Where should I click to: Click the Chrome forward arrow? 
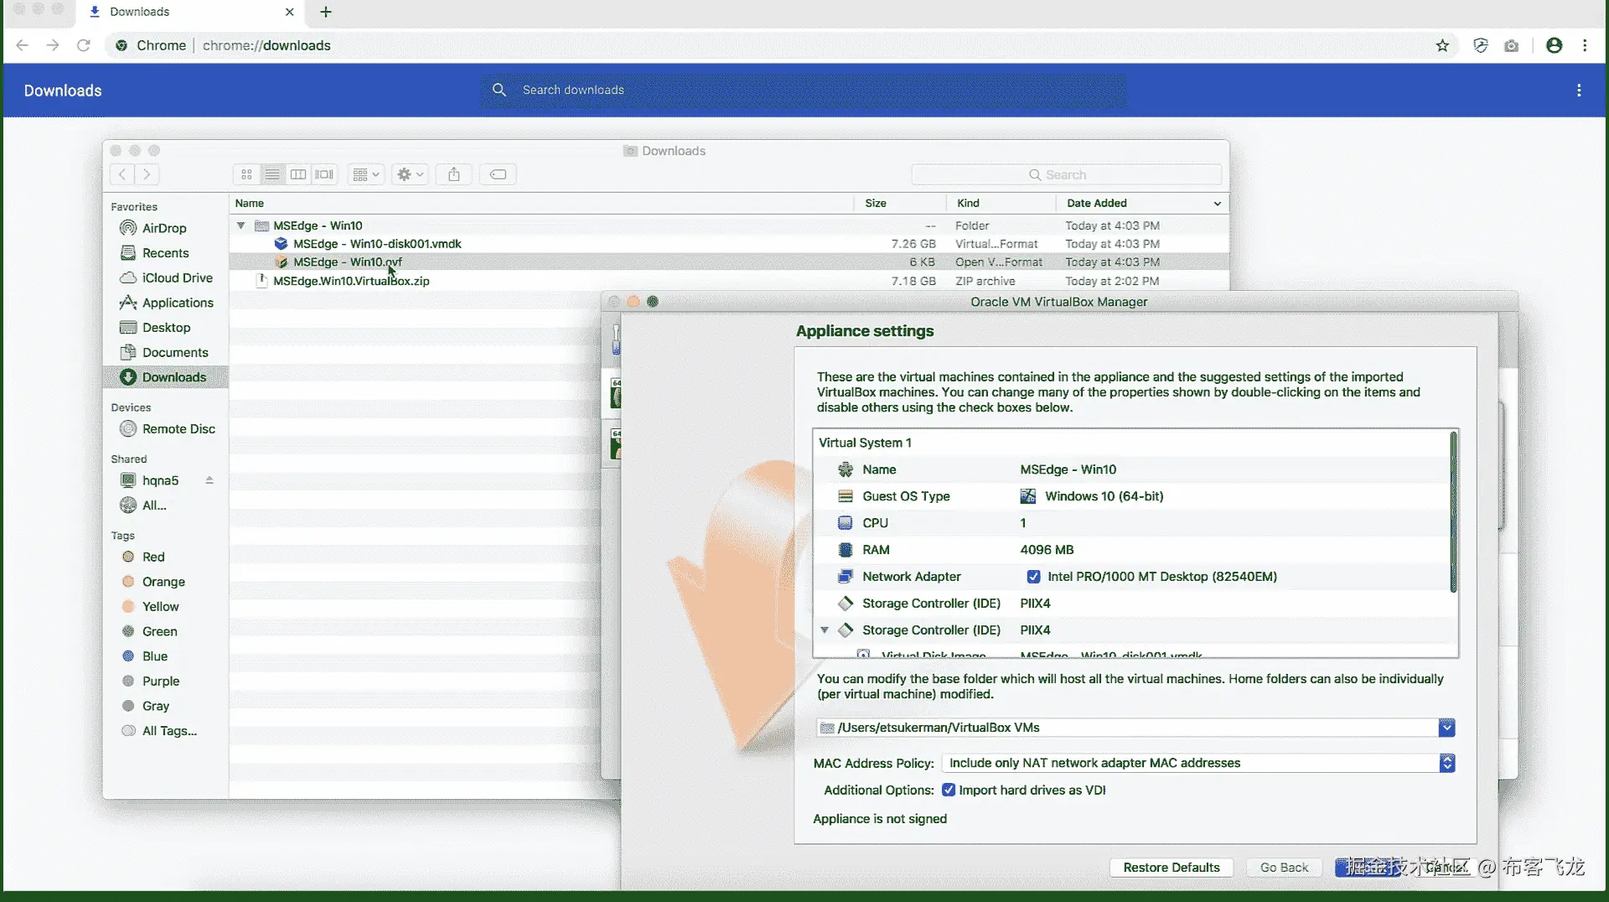coord(53,45)
